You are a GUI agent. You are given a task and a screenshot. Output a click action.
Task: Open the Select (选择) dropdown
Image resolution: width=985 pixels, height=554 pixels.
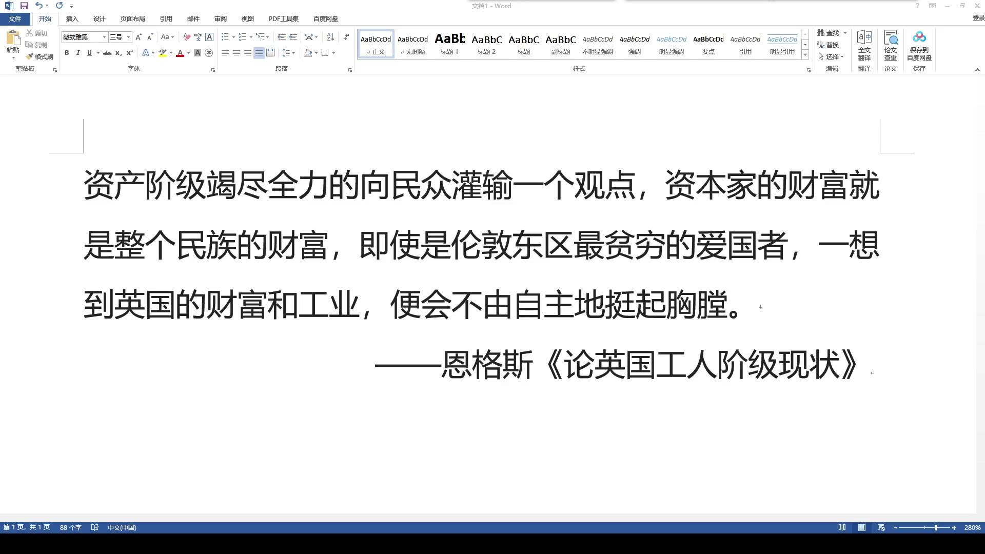tap(831, 56)
